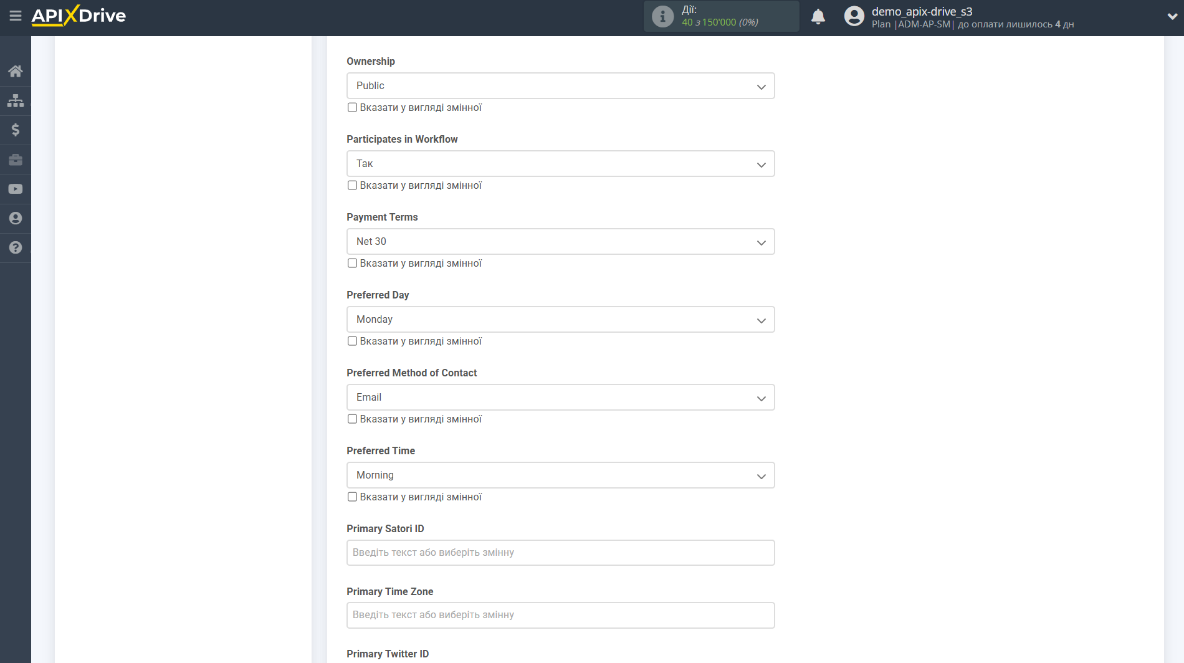Open Preferred Method of Contact dropdown showing Email
The image size is (1184, 663).
click(560, 398)
